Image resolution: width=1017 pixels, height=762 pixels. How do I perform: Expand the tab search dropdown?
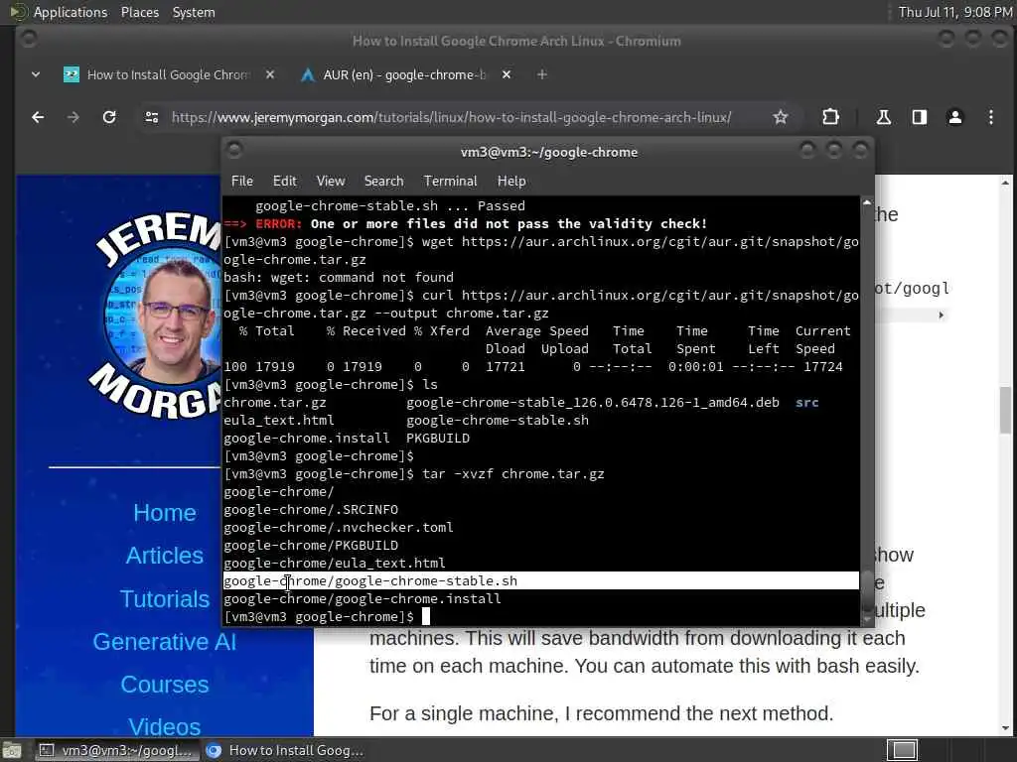36,75
